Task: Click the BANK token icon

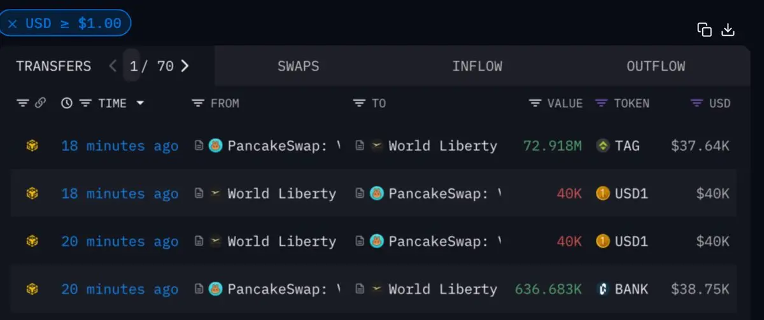Action: (602, 289)
